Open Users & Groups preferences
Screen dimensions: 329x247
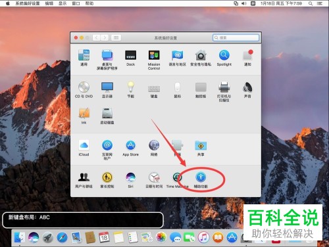pos(84,180)
